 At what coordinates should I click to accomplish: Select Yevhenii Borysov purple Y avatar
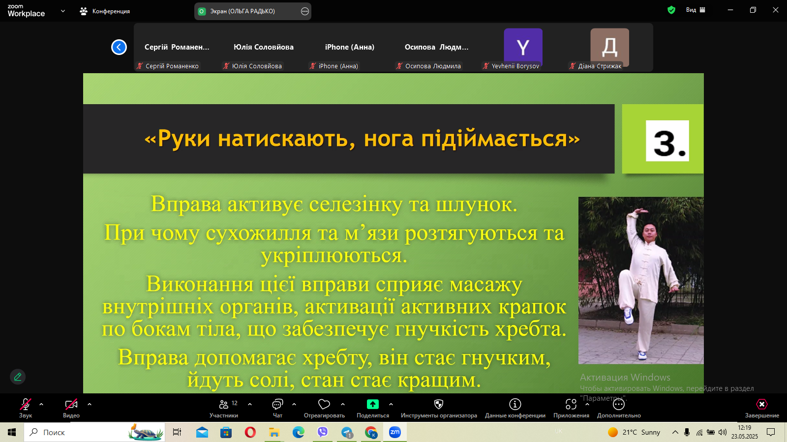(523, 47)
